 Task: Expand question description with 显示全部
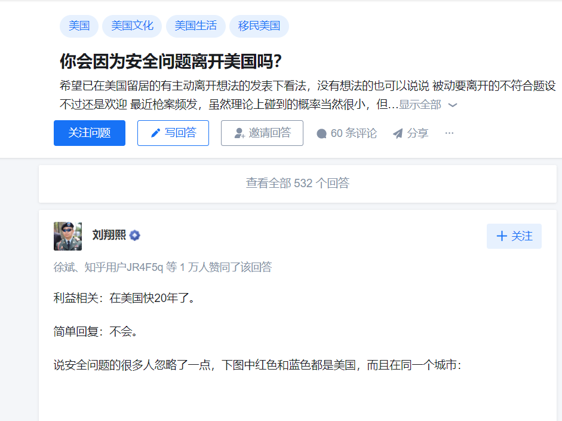420,105
